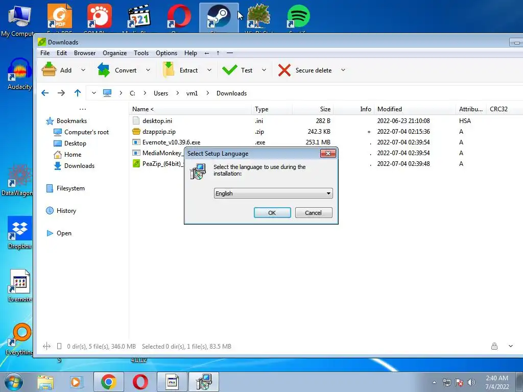Viewport: 523px width, 392px height.
Task: Open the Steam desktop shortcut
Action: point(219,18)
